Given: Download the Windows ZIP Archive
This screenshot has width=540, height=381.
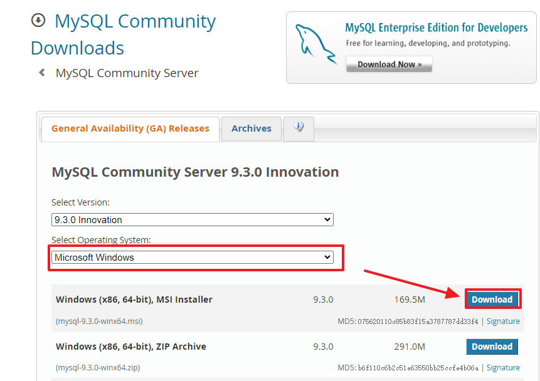Looking at the screenshot, I should 492,347.
